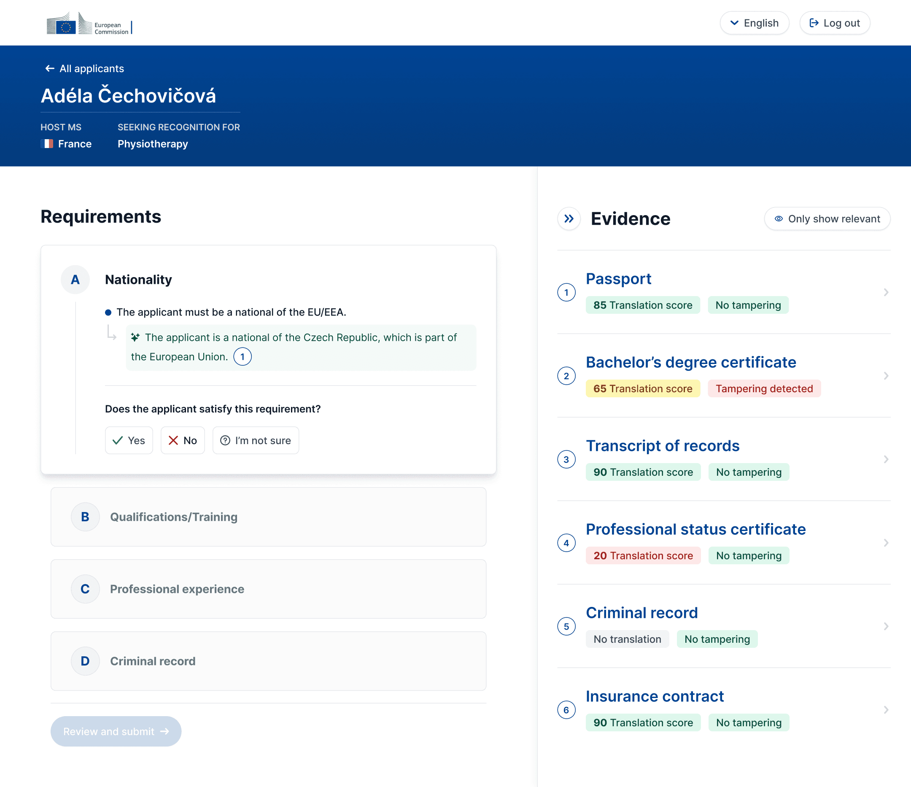Collapse the Evidence panel with double-chevron icon

(569, 218)
